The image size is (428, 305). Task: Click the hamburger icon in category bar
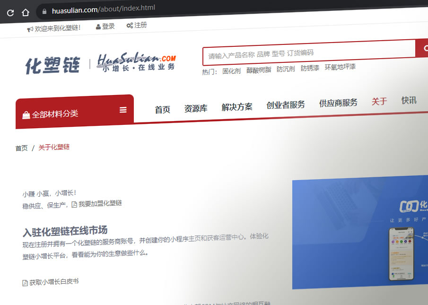[123, 110]
